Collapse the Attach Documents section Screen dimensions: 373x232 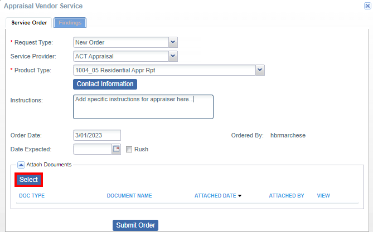coord(21,165)
